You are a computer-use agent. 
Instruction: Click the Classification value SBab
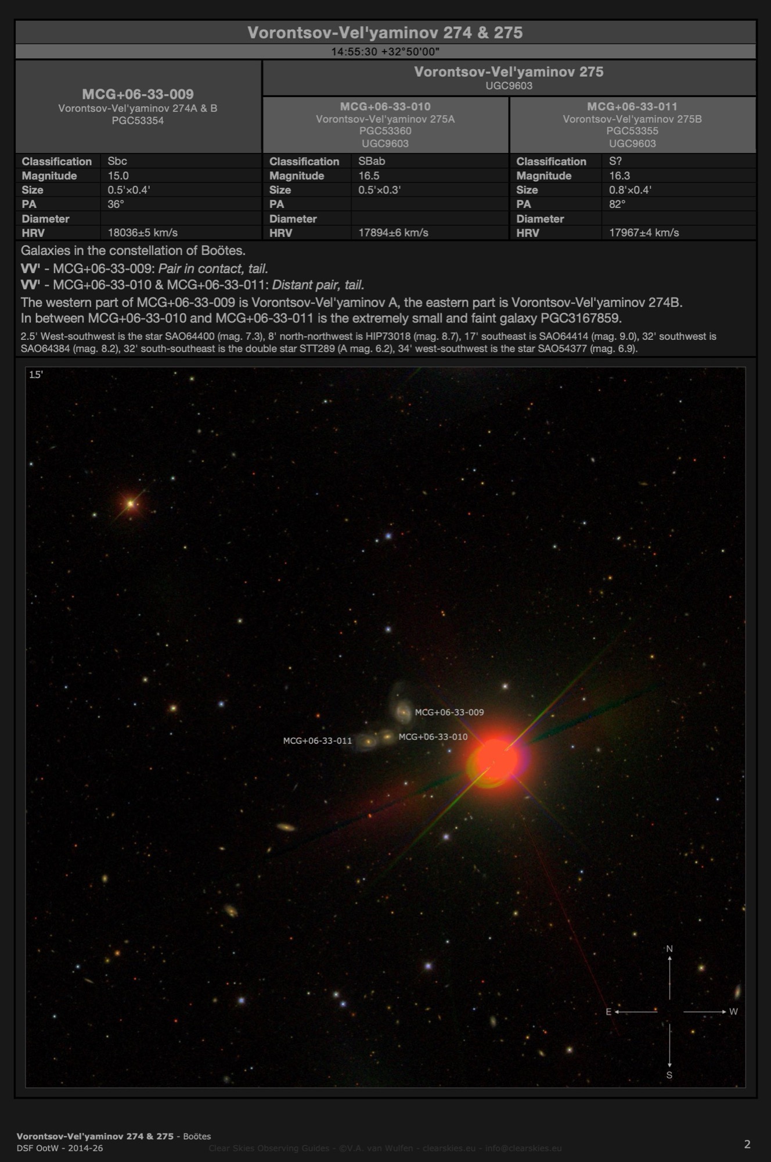(x=372, y=161)
